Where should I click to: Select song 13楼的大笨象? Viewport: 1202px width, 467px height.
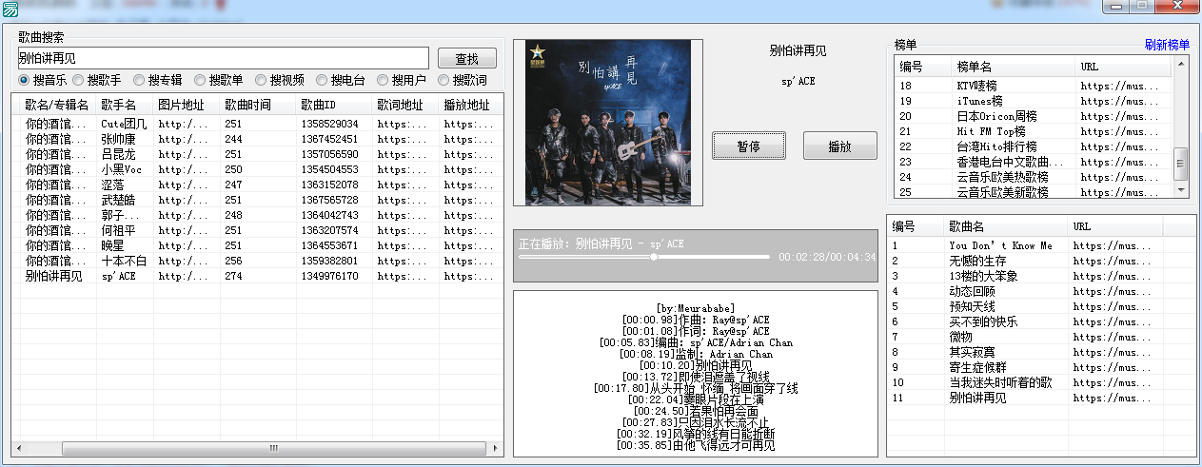(1041, 276)
